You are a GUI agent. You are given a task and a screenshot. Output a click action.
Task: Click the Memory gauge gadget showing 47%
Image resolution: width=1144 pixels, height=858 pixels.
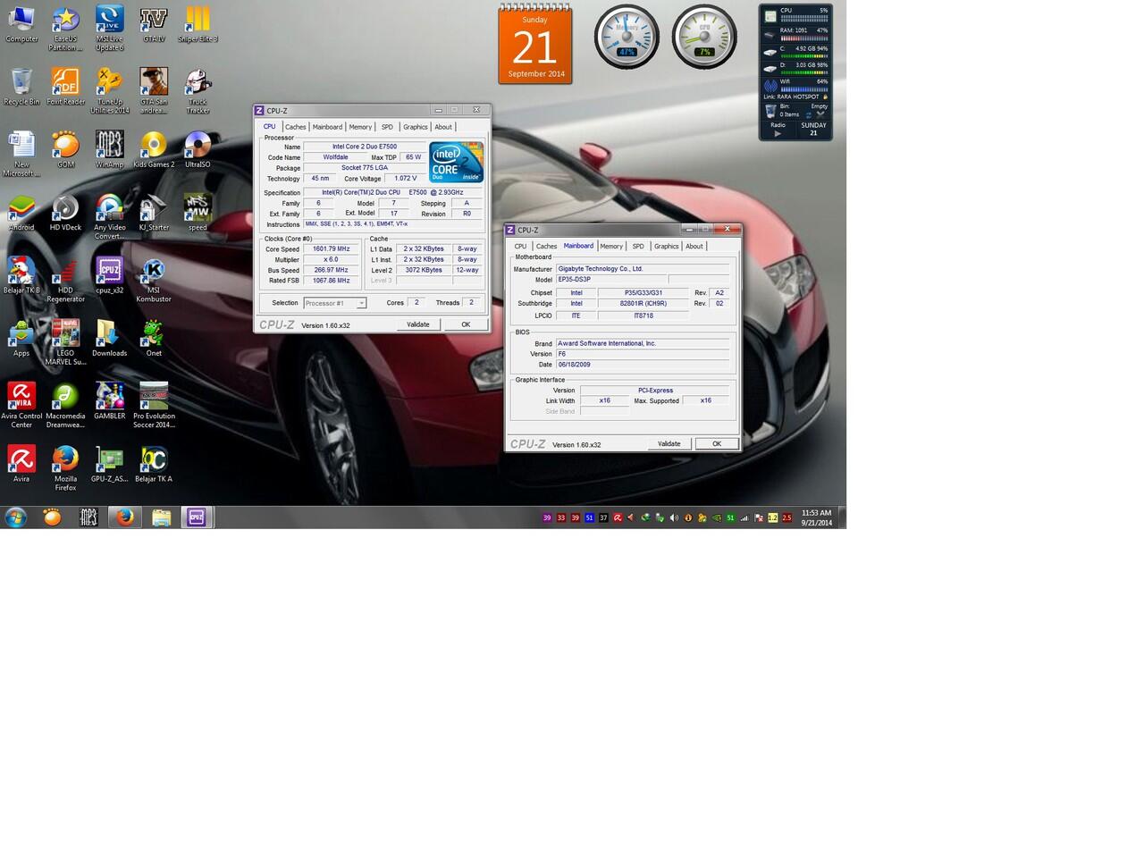[627, 37]
